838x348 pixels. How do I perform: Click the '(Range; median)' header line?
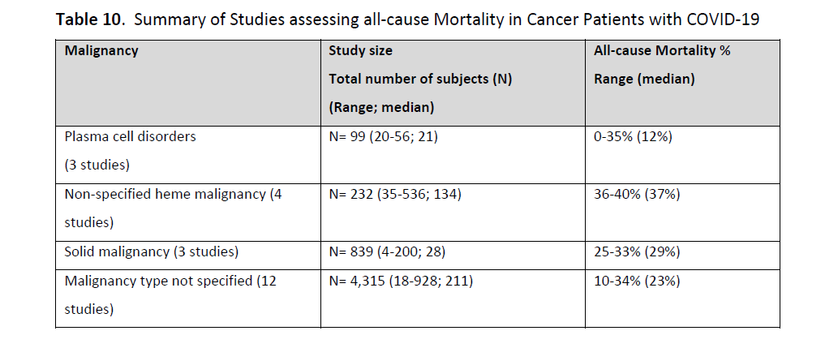[380, 108]
